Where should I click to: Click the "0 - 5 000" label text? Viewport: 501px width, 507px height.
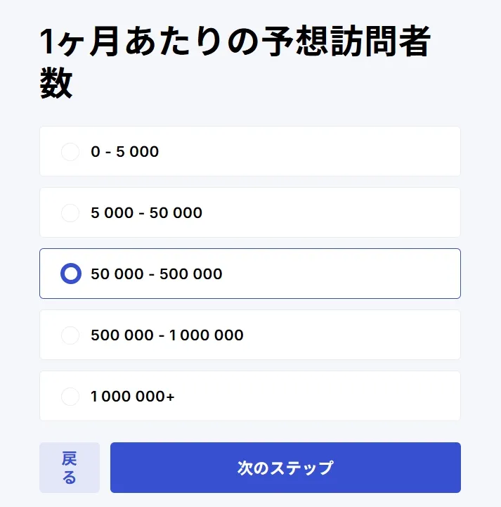pos(125,151)
